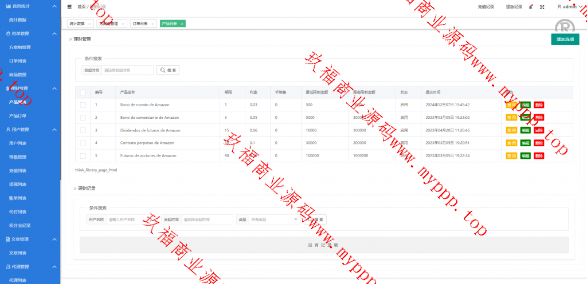Click the green 添加选项 button
Image resolution: width=587 pixels, height=284 pixels.
(565, 39)
